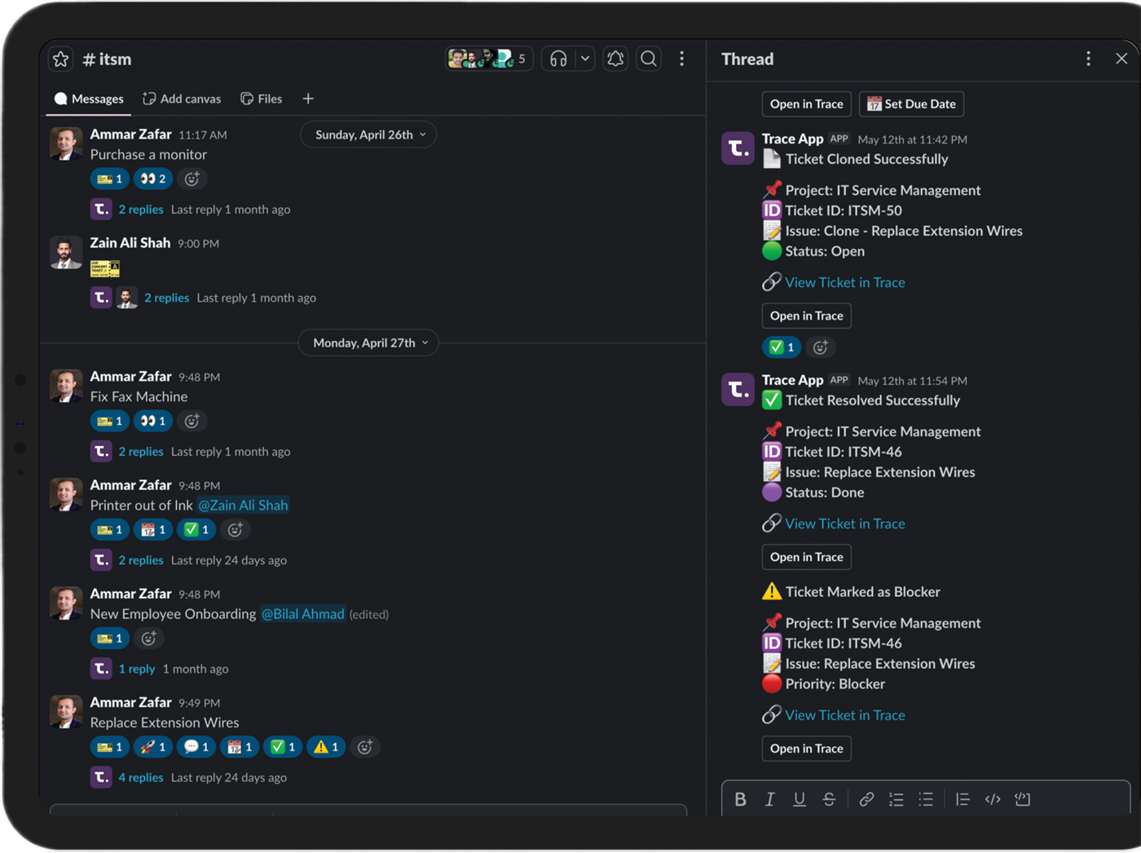Open thread more actions menu
The height and width of the screenshot is (853, 1141).
[1088, 59]
